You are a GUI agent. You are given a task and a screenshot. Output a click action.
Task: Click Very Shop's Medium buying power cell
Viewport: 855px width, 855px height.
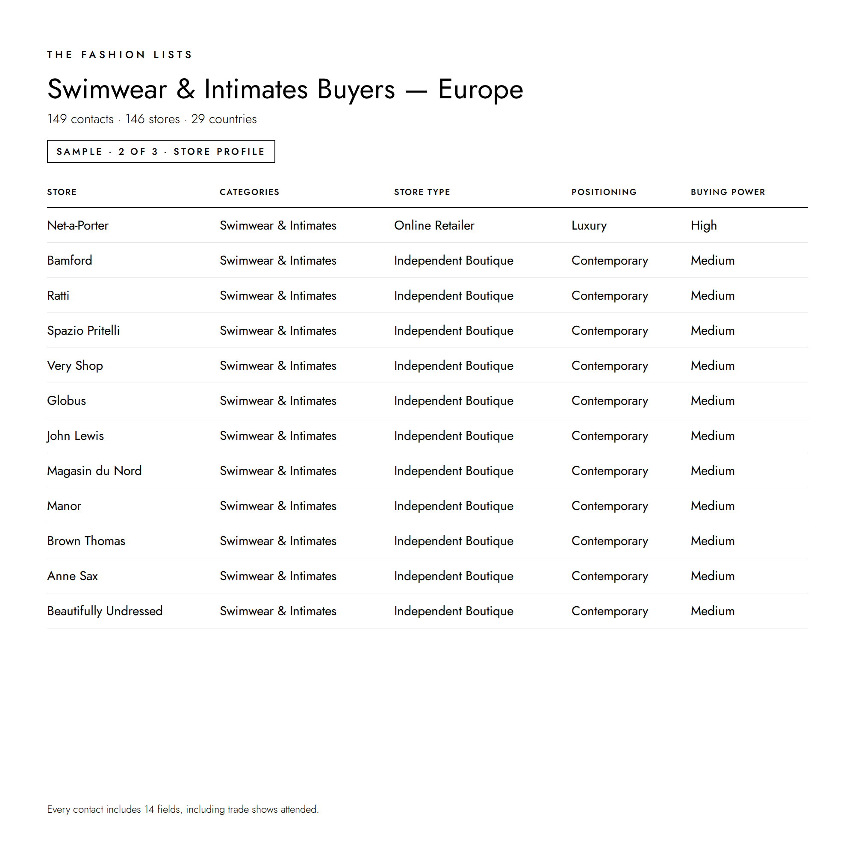pyautogui.click(x=713, y=366)
